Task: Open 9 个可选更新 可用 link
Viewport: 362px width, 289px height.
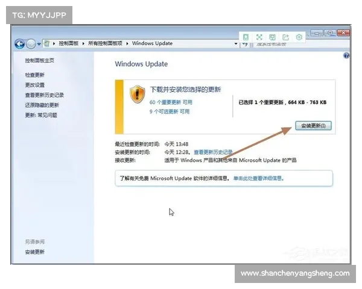Action: coord(170,112)
